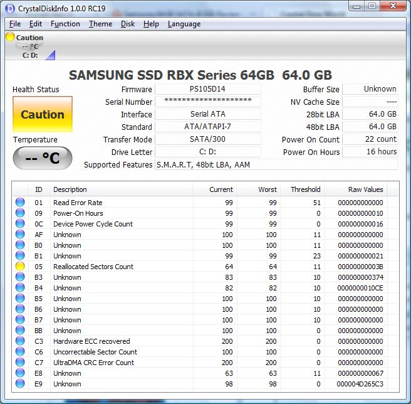
Task: Click the blue orb in row AF
Action: (x=20, y=234)
